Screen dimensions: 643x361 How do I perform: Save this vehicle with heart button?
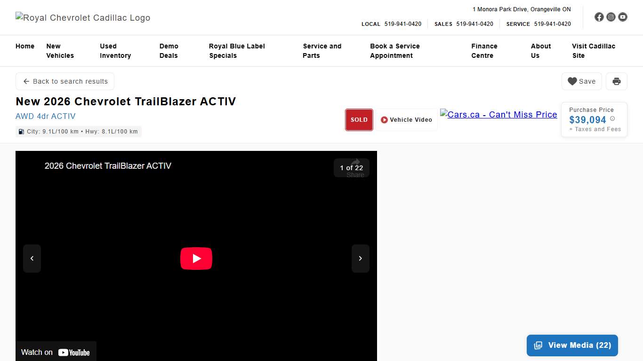coord(581,81)
